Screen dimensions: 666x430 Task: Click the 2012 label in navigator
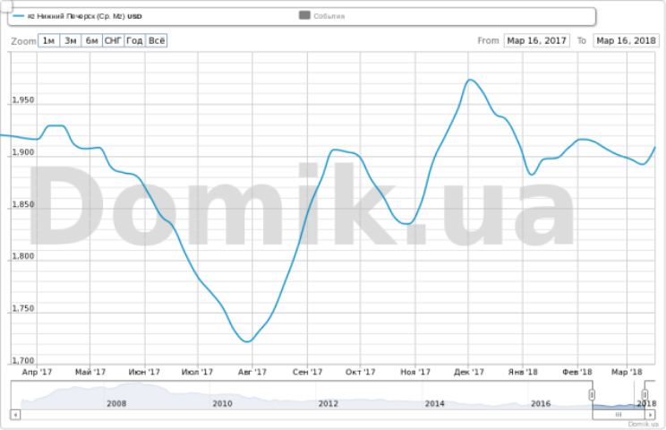[x=329, y=403]
